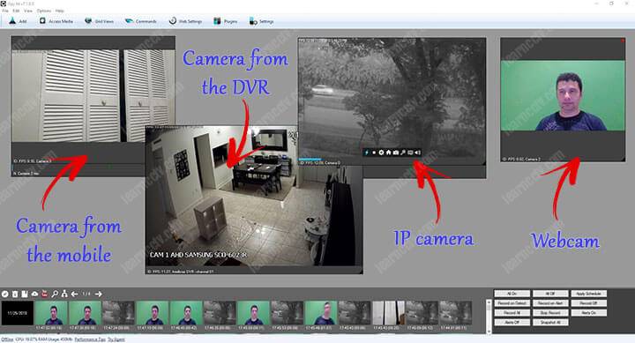Open Settings in the toolbar
The height and width of the screenshot is (343, 635).
[x=262, y=21]
